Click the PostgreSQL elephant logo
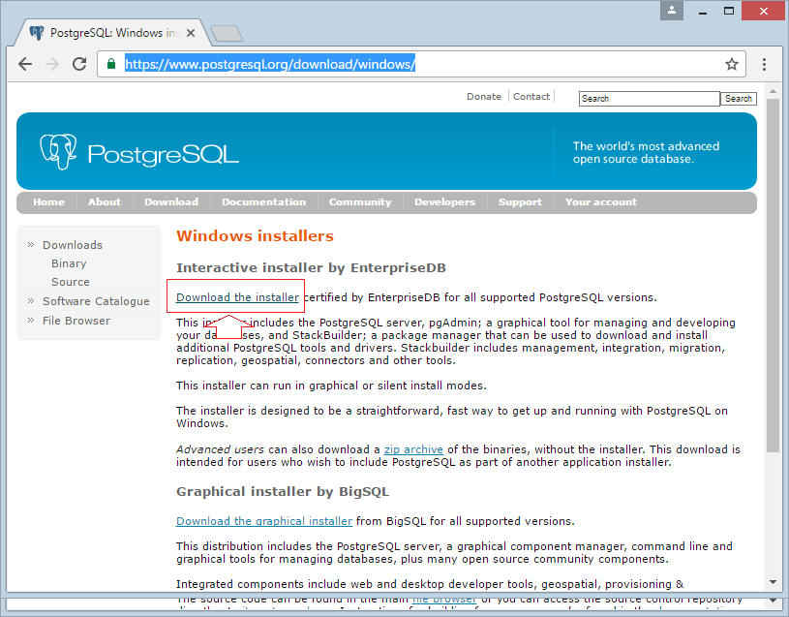The image size is (789, 617). tap(58, 151)
